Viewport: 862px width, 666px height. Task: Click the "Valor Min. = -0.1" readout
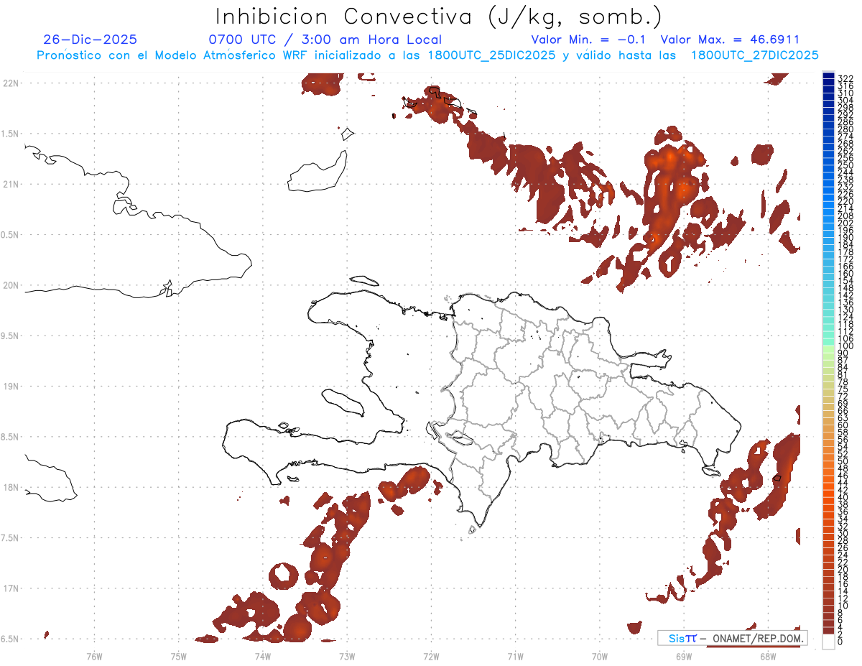[x=589, y=40]
